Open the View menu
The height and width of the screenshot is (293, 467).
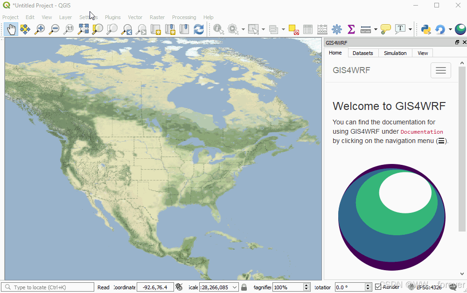pos(47,17)
